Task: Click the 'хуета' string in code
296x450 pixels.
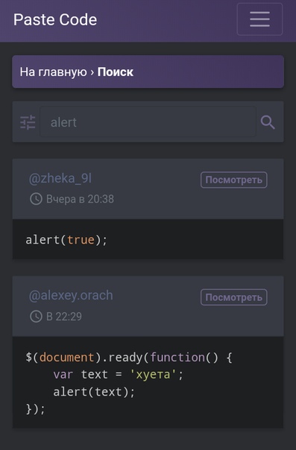Action: (x=153, y=374)
